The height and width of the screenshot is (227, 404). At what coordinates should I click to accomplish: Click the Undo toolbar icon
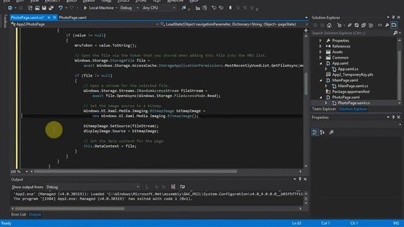tap(60, 8)
